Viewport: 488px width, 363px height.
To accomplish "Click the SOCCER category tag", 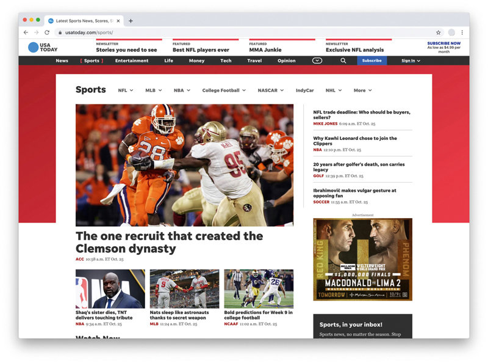I will click(x=321, y=202).
